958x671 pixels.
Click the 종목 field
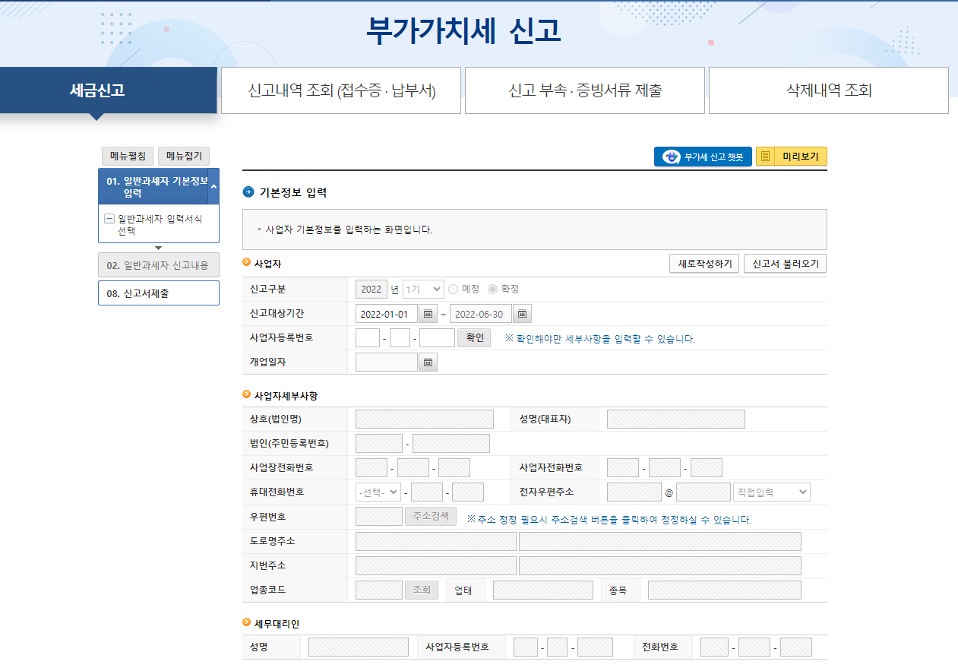tap(725, 590)
